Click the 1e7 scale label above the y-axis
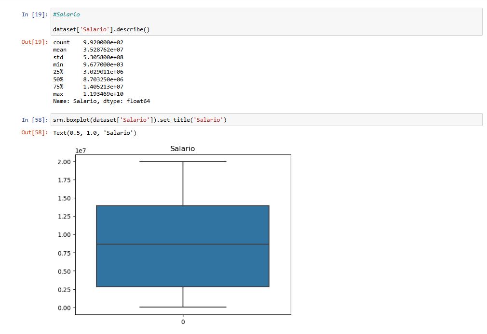Viewport: 487px width, 334px height. [x=81, y=151]
